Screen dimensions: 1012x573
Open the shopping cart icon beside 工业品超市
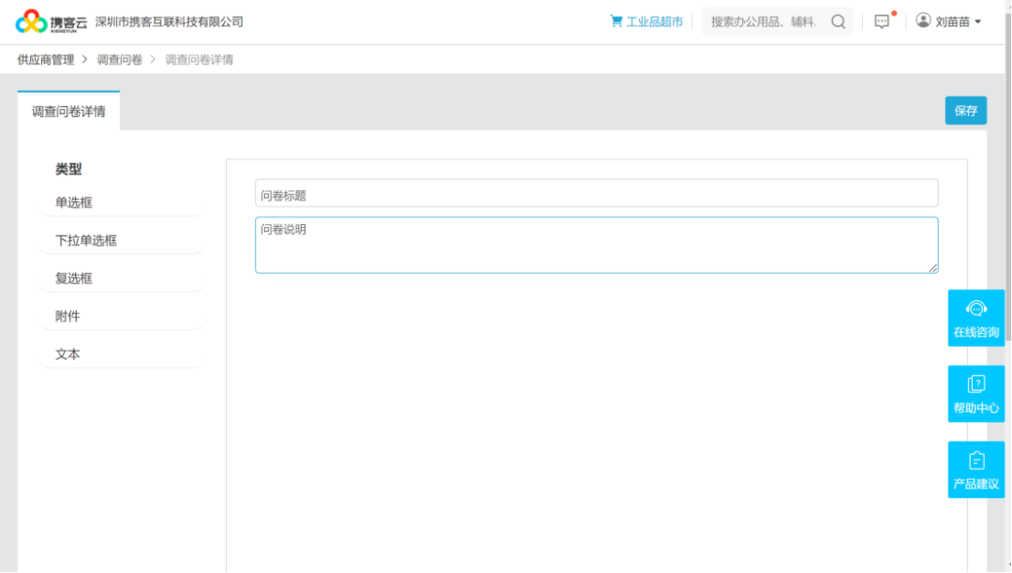617,22
